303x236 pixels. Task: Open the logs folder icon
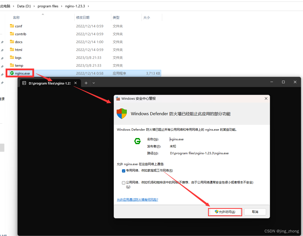(x=12, y=57)
